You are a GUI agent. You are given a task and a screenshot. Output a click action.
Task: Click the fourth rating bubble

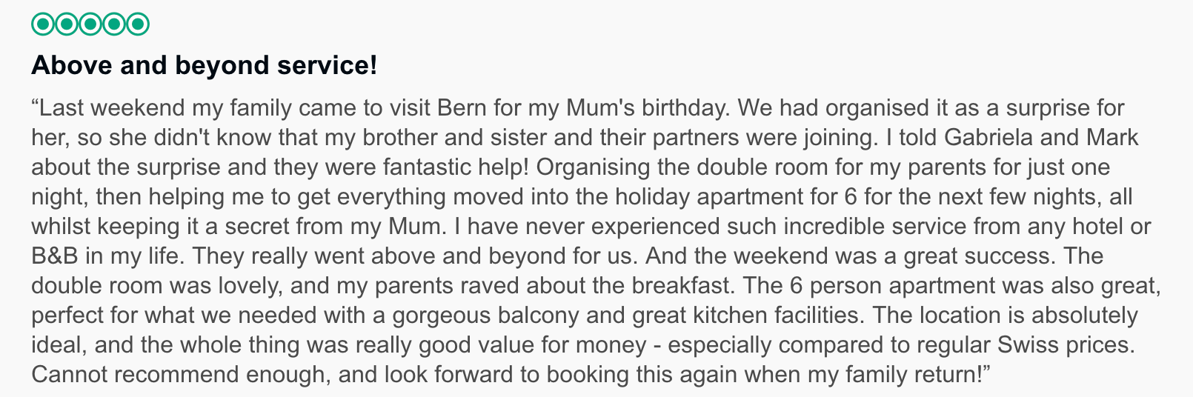[x=114, y=24]
